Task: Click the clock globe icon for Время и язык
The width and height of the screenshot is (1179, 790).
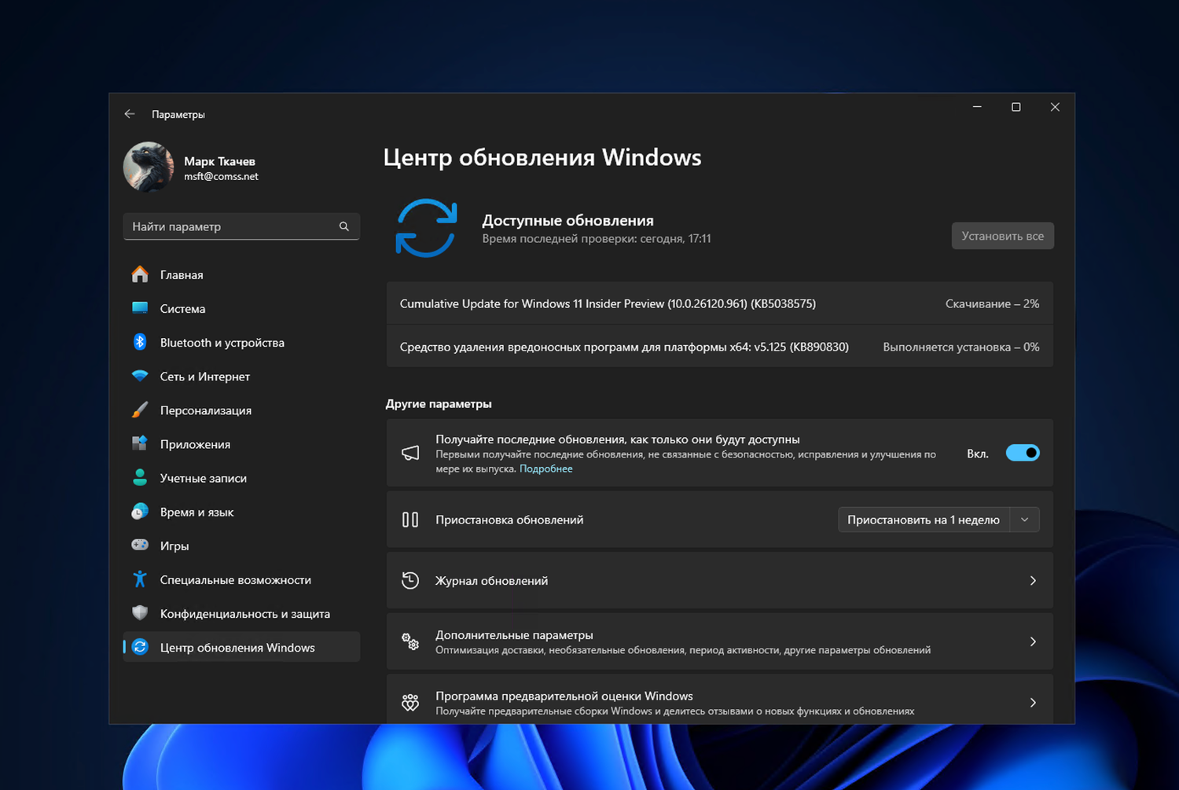Action: tap(140, 511)
